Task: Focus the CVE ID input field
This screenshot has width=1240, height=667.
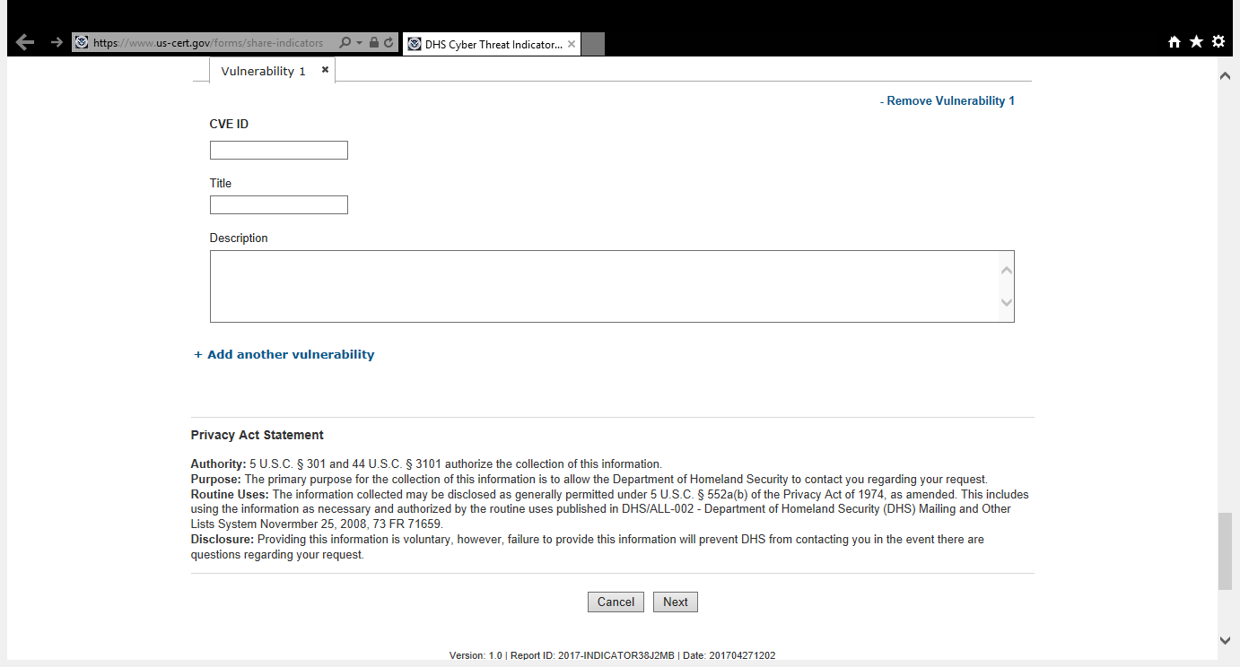Action: [279, 151]
